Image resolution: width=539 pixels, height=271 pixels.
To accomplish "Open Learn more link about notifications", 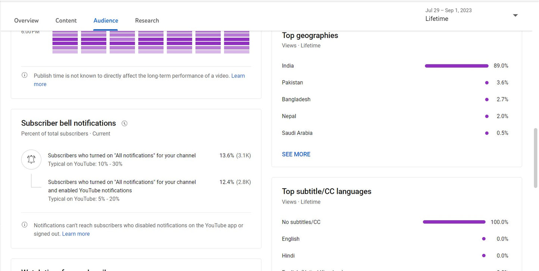I will (x=76, y=234).
